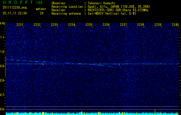Screen dimensions: 181x115
Task: Click time marker 2240
Action: [175, 24]
